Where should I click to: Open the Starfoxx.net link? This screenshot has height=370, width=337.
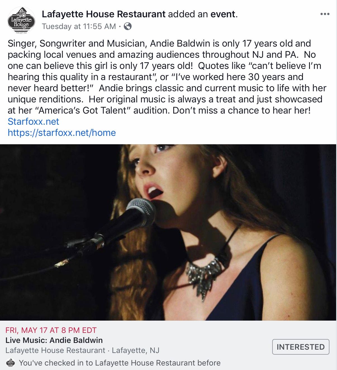click(33, 122)
